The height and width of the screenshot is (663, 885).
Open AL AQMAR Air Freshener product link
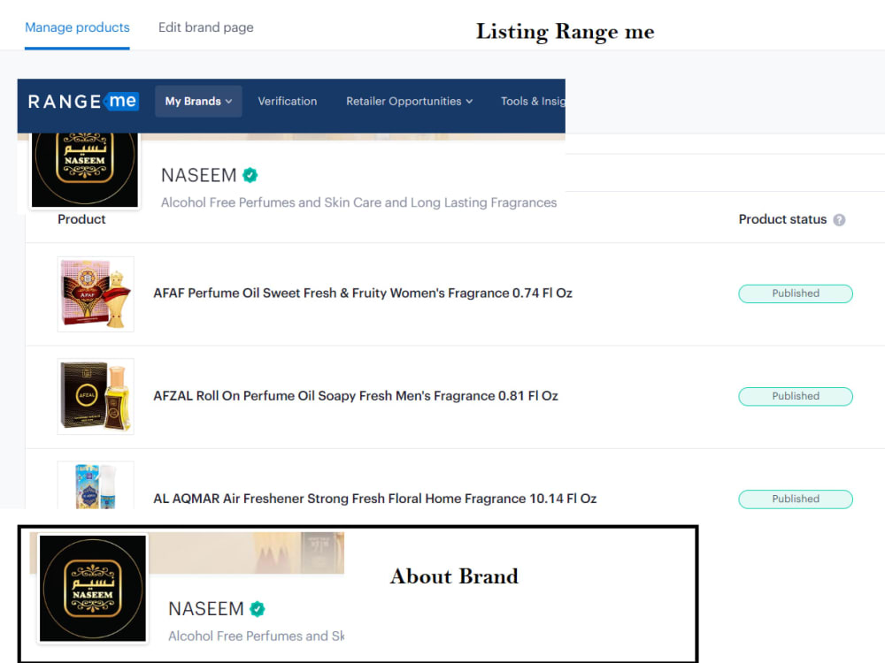pyautogui.click(x=374, y=499)
